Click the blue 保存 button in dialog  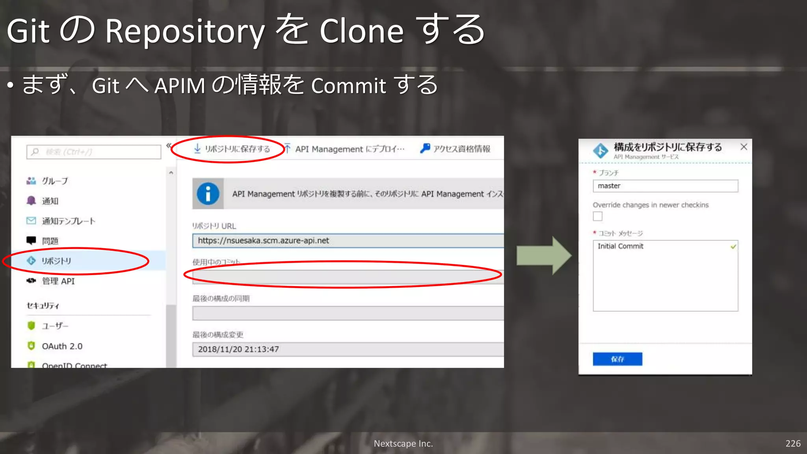617,359
